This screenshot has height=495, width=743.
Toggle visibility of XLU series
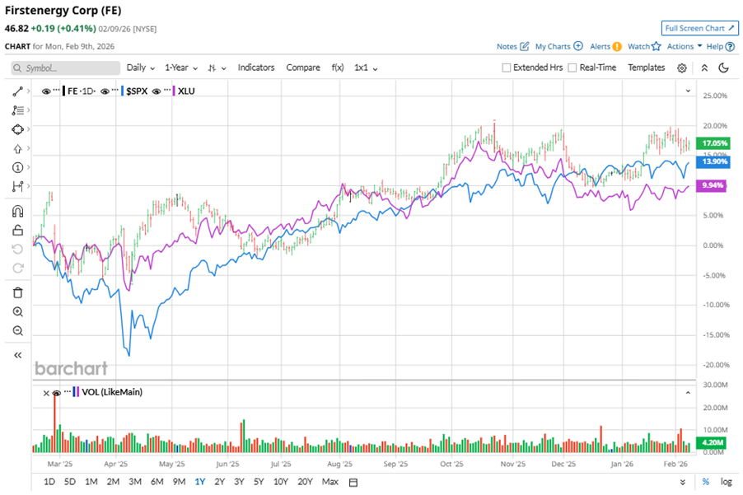(157, 91)
